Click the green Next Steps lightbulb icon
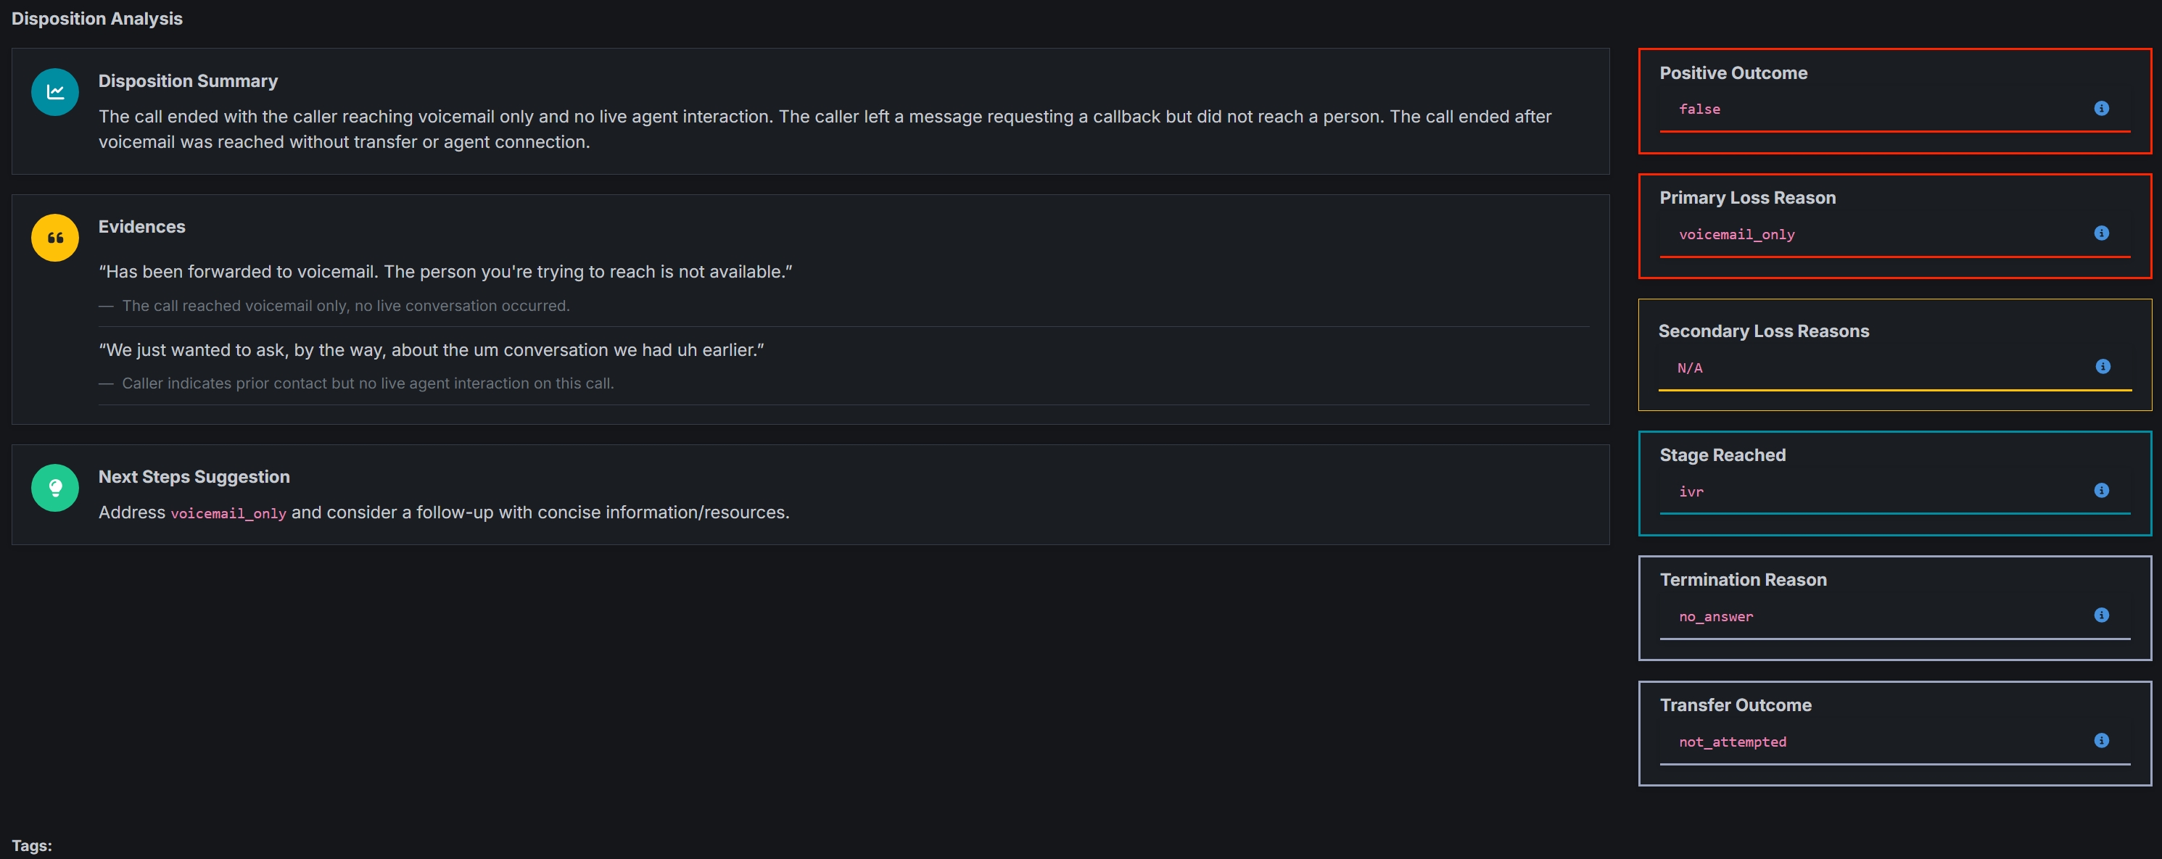Viewport: 2162px width, 859px height. pos(54,487)
